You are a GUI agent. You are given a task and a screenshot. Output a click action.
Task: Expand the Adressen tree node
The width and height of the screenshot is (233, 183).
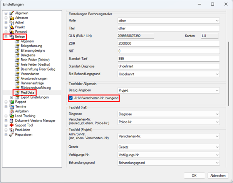point(6,18)
